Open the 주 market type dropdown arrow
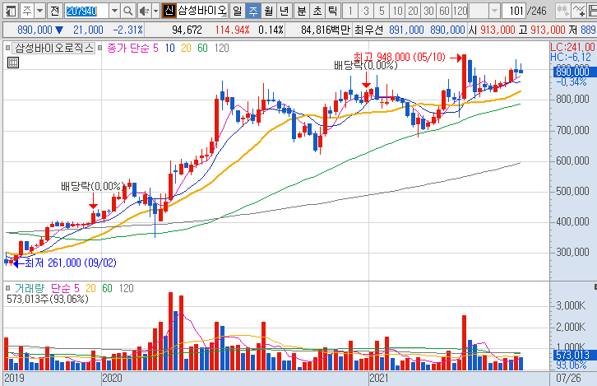The width and height of the screenshot is (597, 386). tap(40, 11)
